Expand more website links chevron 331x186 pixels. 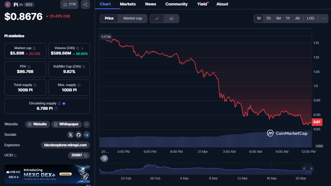click(x=86, y=125)
